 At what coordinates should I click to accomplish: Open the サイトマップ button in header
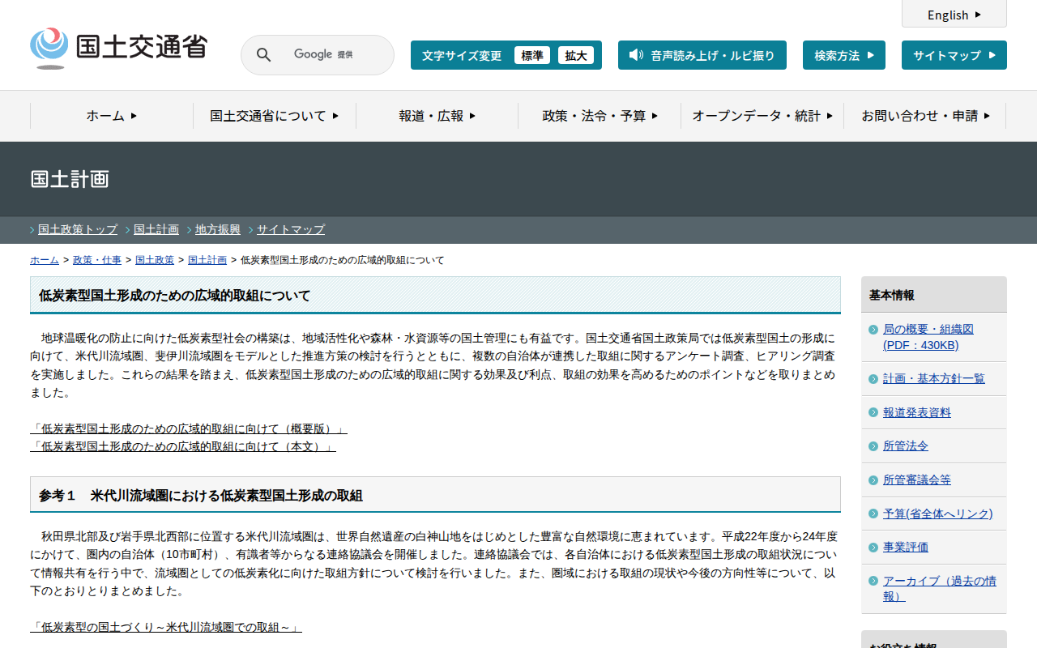point(954,55)
